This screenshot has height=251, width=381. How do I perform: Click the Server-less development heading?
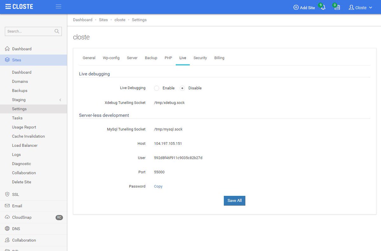point(104,115)
